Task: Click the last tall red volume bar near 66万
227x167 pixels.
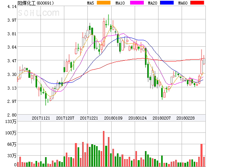Action: tap(201, 155)
